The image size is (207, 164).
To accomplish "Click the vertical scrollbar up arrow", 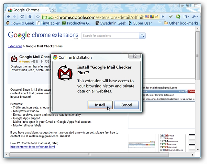I will (198, 29).
